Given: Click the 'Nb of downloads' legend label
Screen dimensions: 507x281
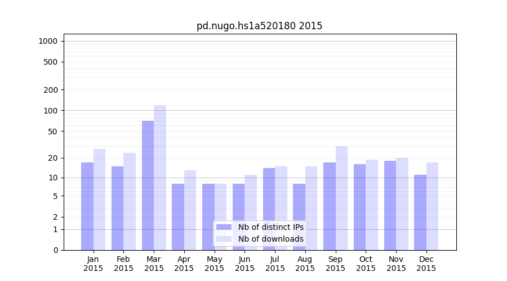Looking at the screenshot, I should [x=270, y=239].
